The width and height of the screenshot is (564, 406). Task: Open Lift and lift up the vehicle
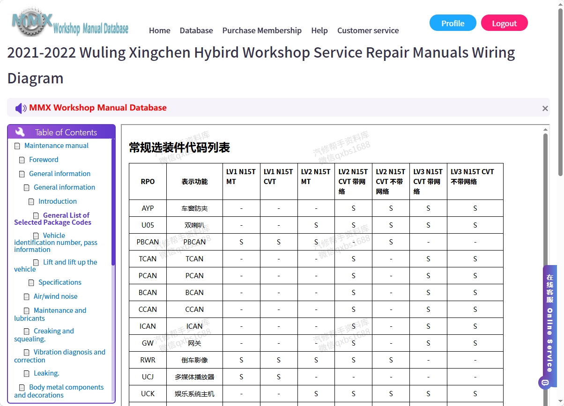tap(56, 266)
